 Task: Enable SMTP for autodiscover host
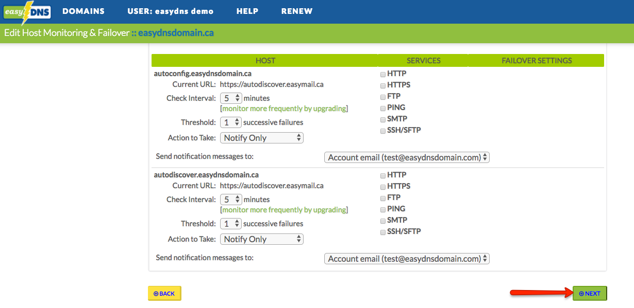click(x=383, y=221)
